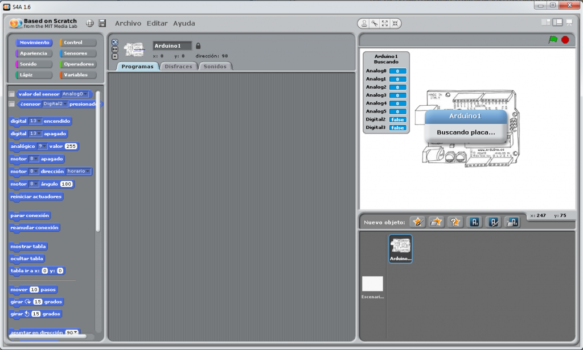Click the green flag to start scripts
583x350 pixels.
pos(552,40)
